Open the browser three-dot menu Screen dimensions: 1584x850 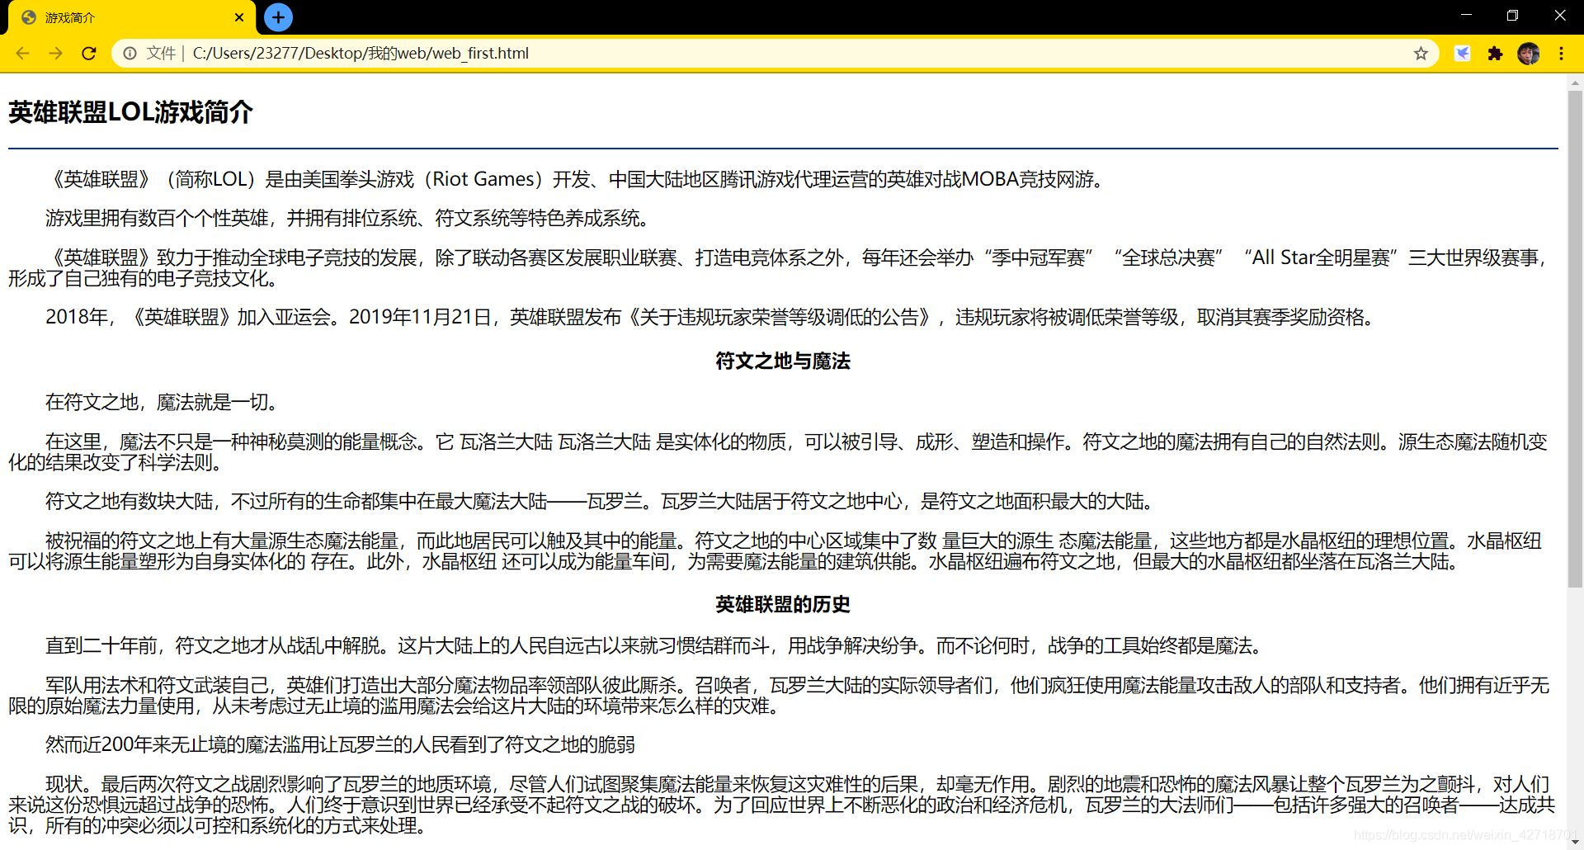click(1561, 54)
